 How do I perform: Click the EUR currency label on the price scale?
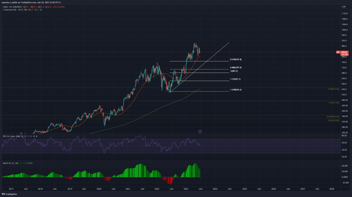click(x=343, y=7)
